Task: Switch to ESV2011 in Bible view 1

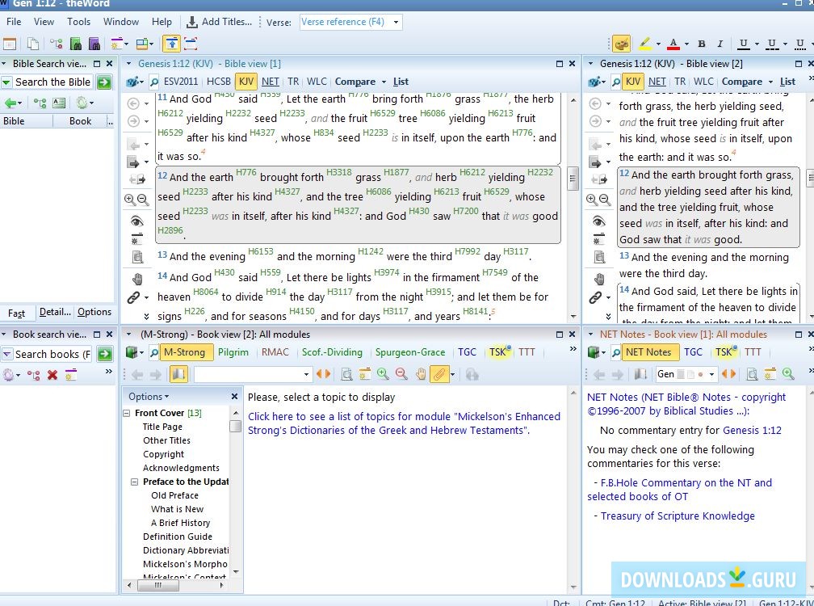Action: [181, 82]
